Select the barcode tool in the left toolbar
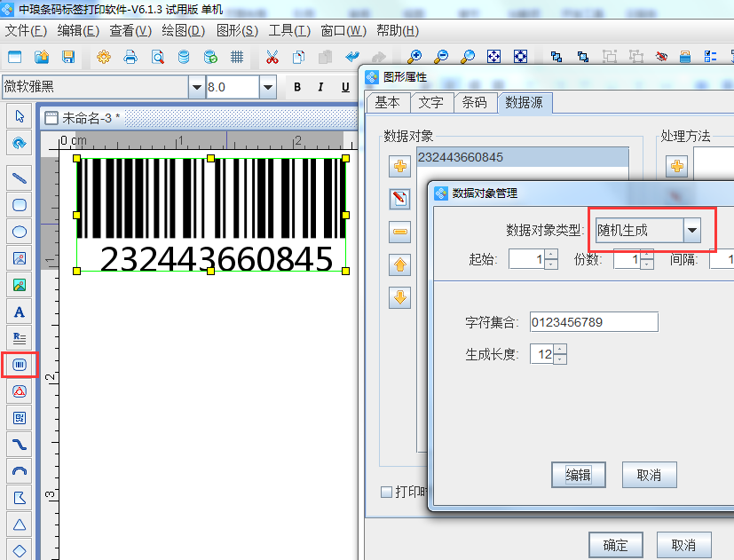Image resolution: width=734 pixels, height=560 pixels. [x=18, y=365]
